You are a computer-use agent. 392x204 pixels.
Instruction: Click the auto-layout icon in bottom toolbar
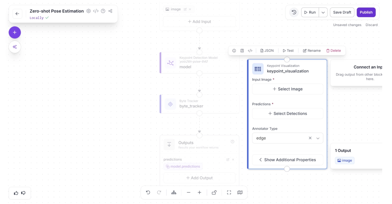pos(174,193)
